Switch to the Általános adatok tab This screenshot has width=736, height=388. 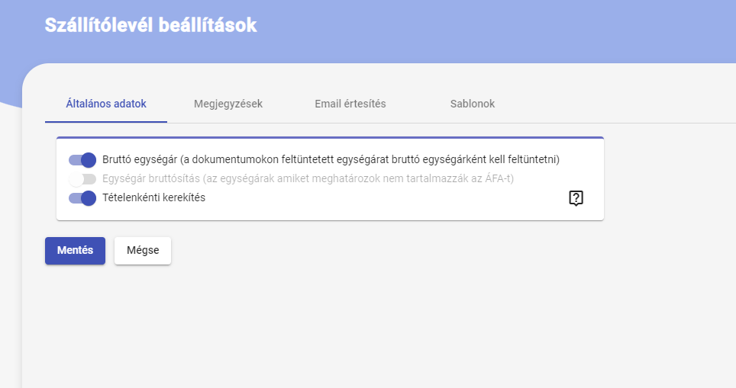(106, 104)
